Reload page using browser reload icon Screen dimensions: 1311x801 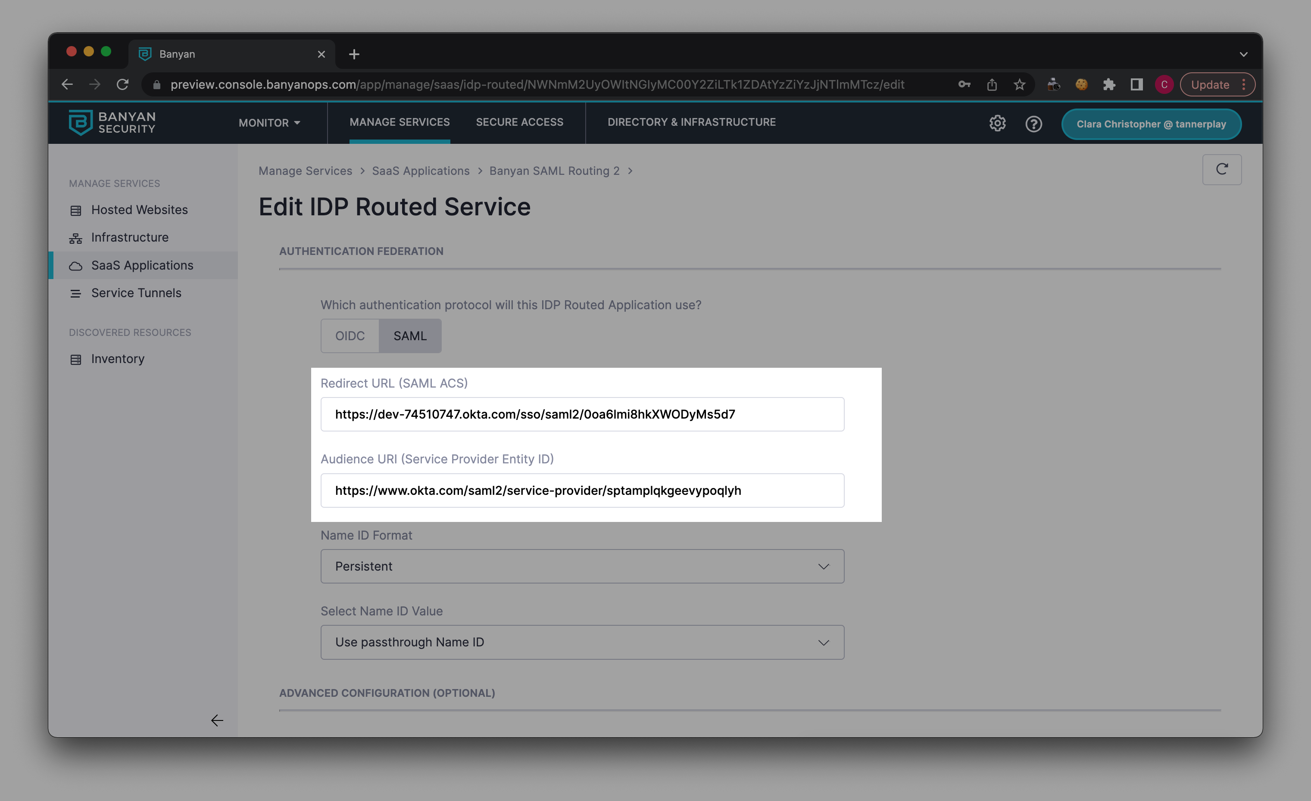point(123,84)
